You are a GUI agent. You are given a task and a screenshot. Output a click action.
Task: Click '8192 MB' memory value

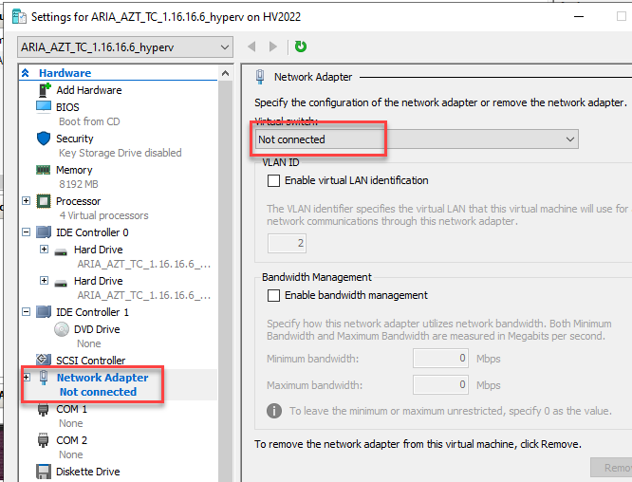(79, 184)
